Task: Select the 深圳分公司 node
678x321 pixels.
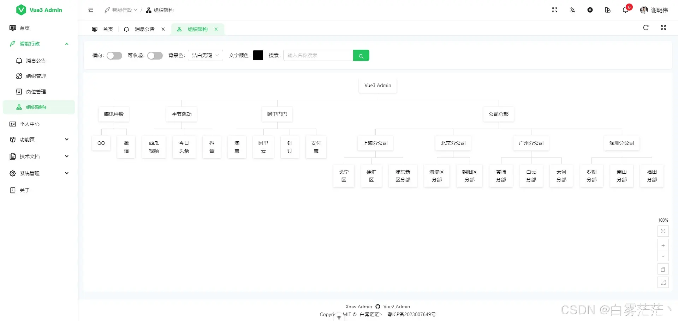Action: point(622,143)
